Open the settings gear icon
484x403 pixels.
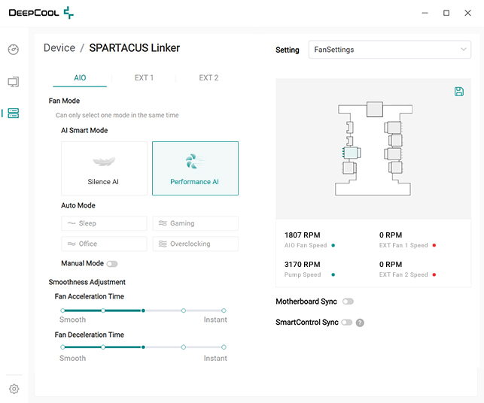click(14, 389)
